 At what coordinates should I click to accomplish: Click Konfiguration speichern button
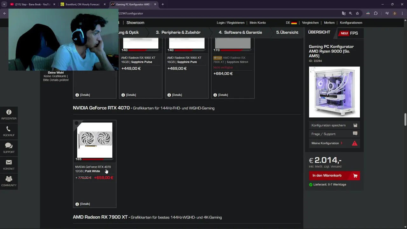(335, 125)
